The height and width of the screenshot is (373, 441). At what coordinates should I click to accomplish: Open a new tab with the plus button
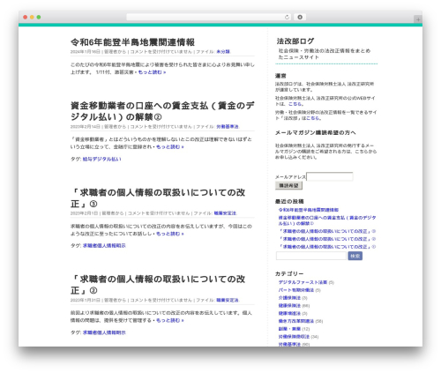[x=418, y=19]
